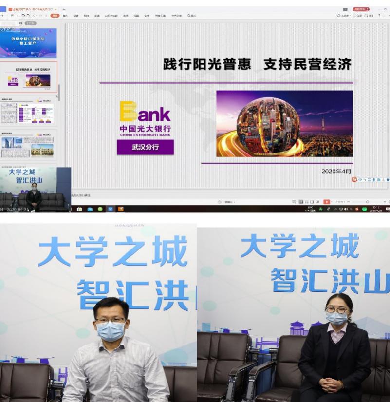Click the new tab plus button
Screen dimensions: 390x402
point(64,9)
